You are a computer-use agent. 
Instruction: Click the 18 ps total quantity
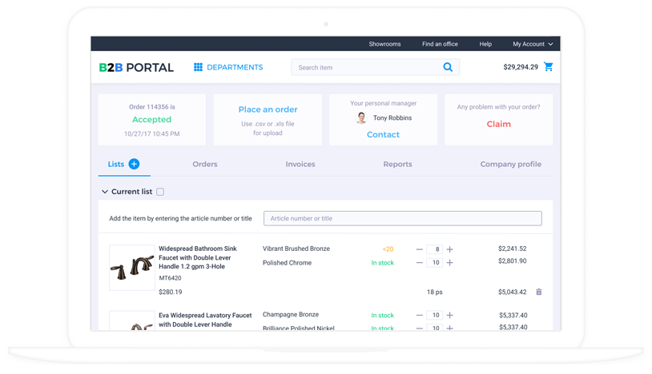click(x=434, y=292)
